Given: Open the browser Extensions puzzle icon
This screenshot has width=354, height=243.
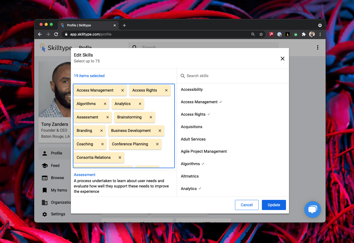Looking at the screenshot, I should 304,34.
